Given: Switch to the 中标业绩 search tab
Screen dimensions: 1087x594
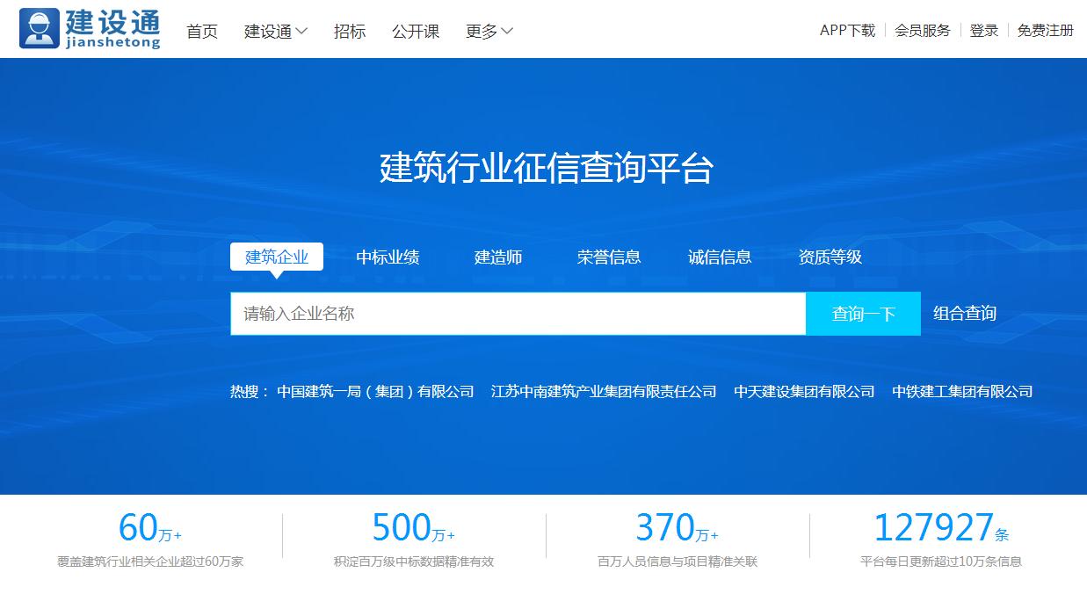Looking at the screenshot, I should pos(387,257).
